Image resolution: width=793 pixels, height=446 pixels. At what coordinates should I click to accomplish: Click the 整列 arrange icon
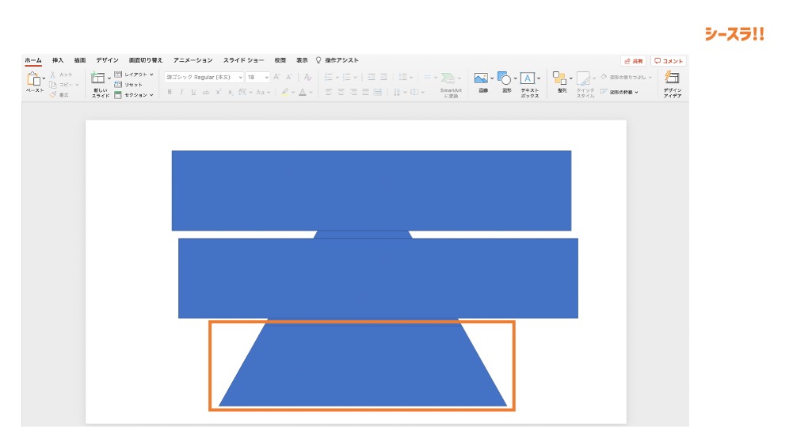tap(561, 79)
